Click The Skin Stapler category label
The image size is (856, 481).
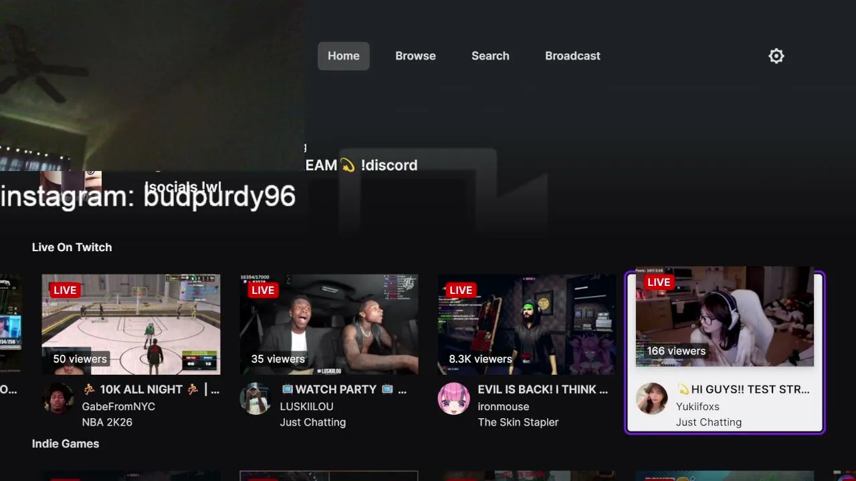tap(518, 422)
